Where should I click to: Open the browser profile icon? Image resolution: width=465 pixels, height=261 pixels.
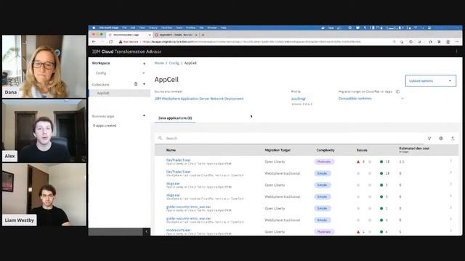[x=448, y=42]
